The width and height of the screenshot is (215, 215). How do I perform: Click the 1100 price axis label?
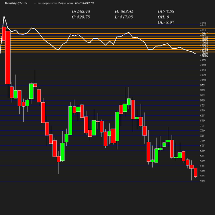click(203, 60)
